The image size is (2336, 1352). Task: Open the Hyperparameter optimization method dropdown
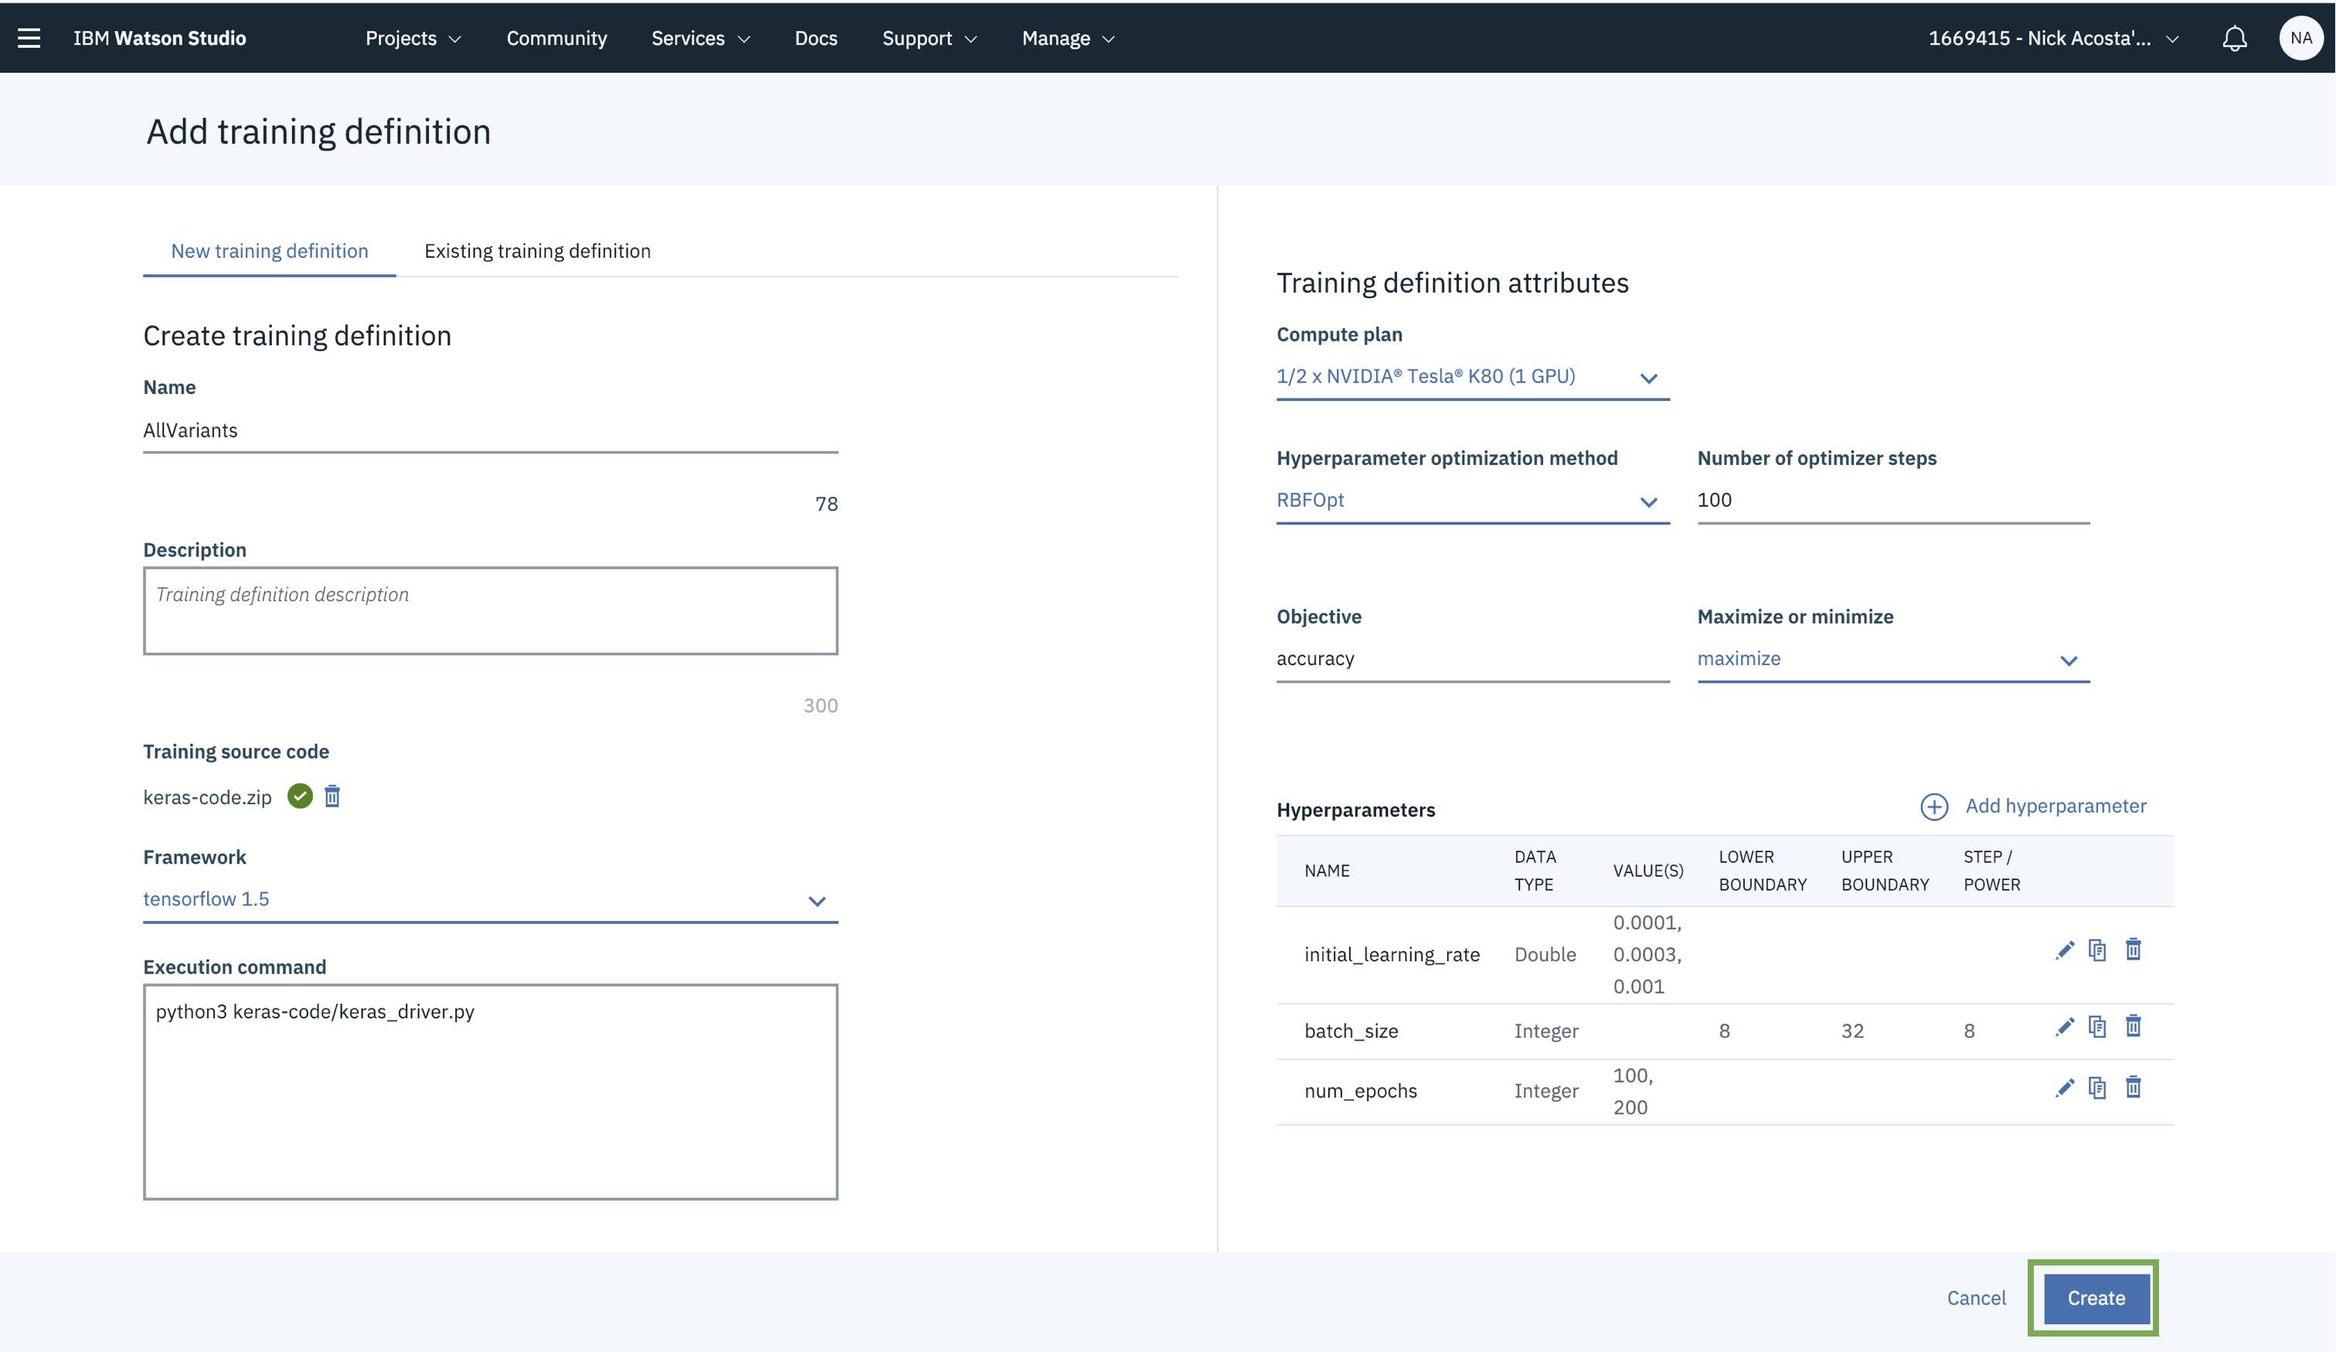click(1472, 501)
